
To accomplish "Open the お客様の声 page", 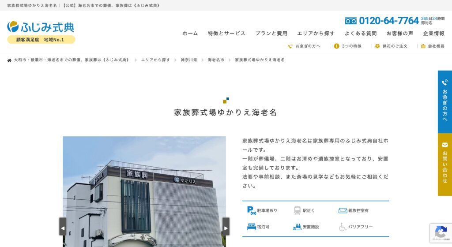I will 400,34.
